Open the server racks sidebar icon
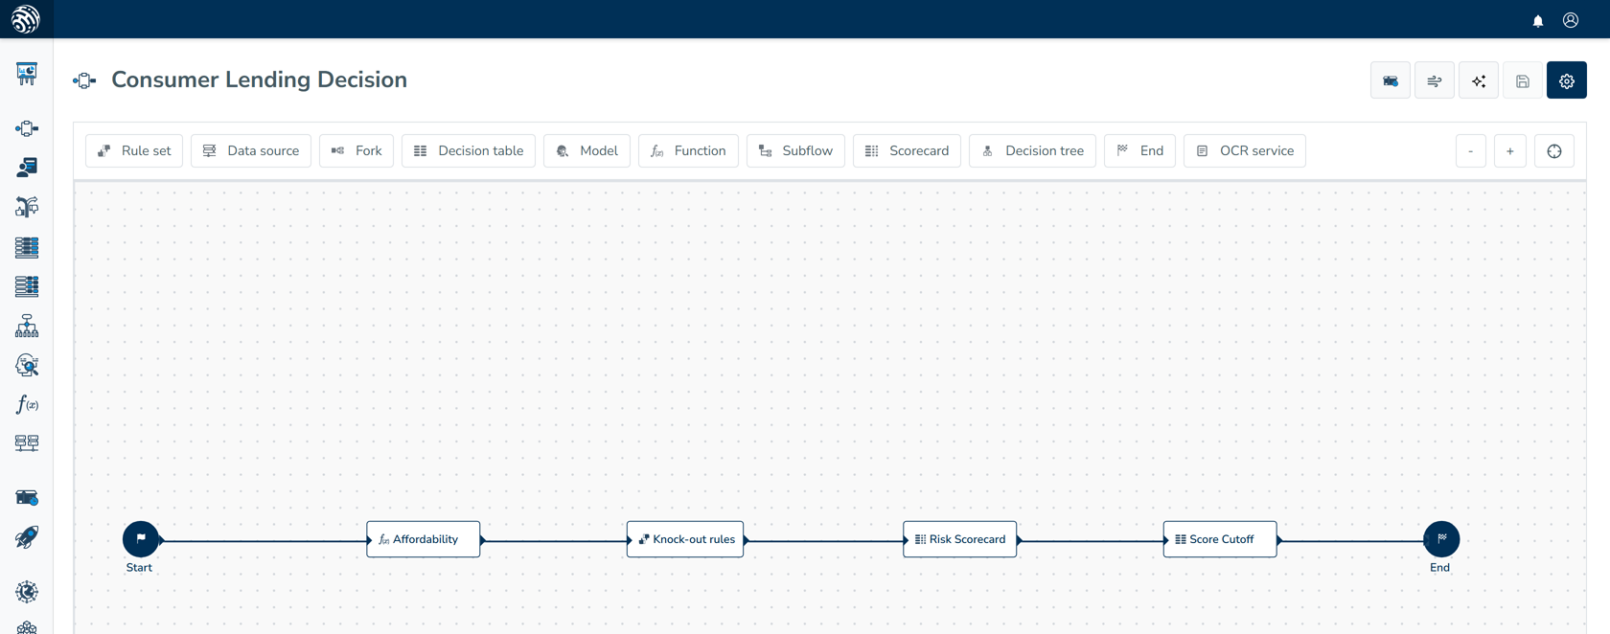 coord(27,443)
